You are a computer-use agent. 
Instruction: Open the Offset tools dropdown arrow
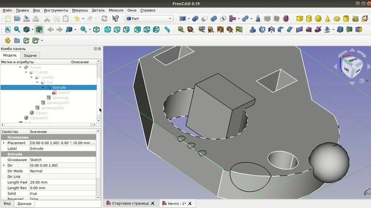coord(333,29)
